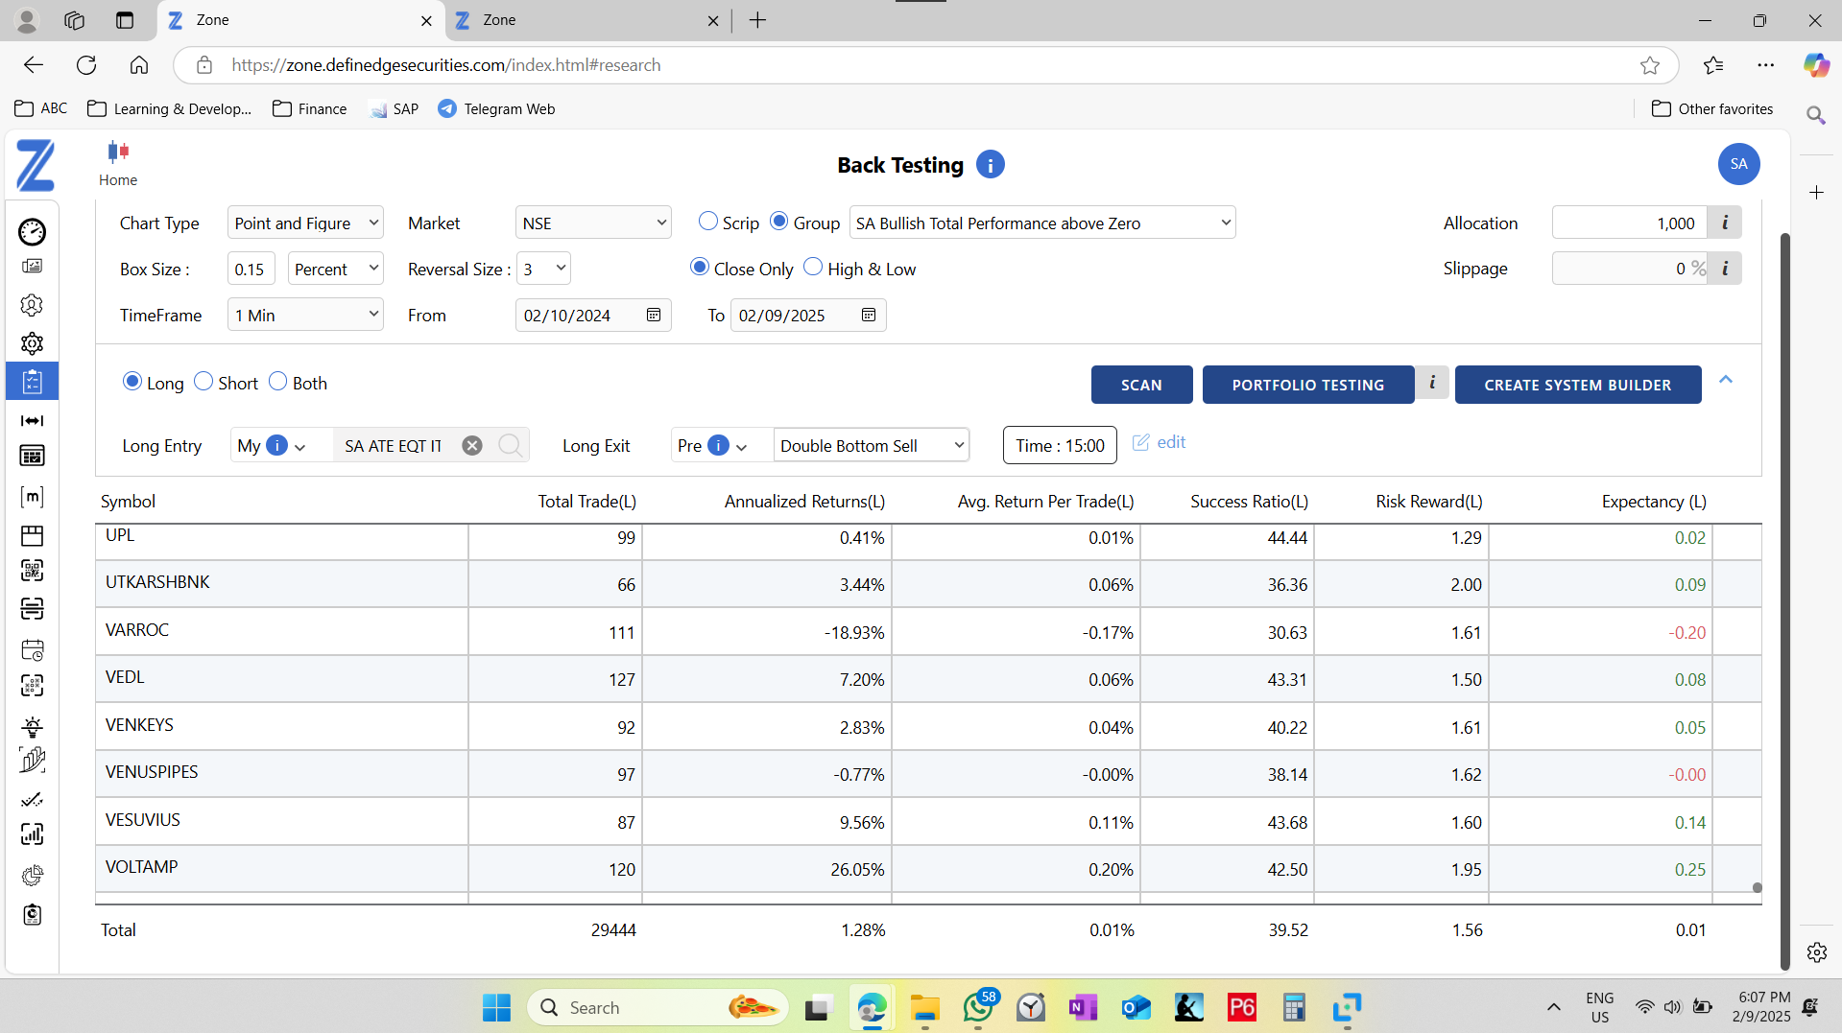Click the news card icon in sidebar
Image resolution: width=1842 pixels, height=1033 pixels.
tap(32, 266)
